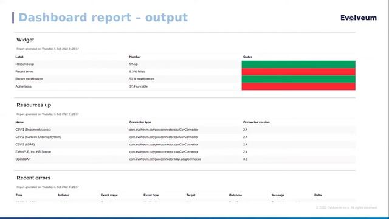Click the "5/5 up" value
Image resolution: width=389 pixels, height=219 pixels.
pos(134,64)
